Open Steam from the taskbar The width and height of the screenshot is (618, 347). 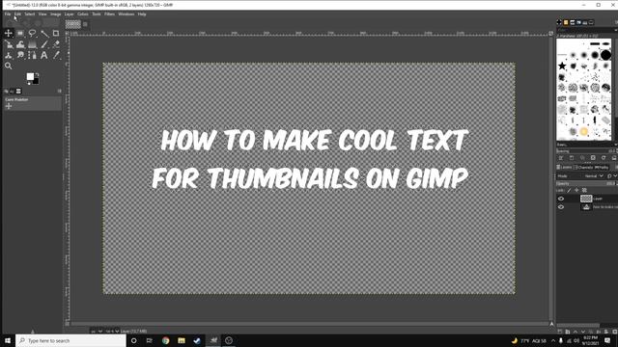click(197, 340)
